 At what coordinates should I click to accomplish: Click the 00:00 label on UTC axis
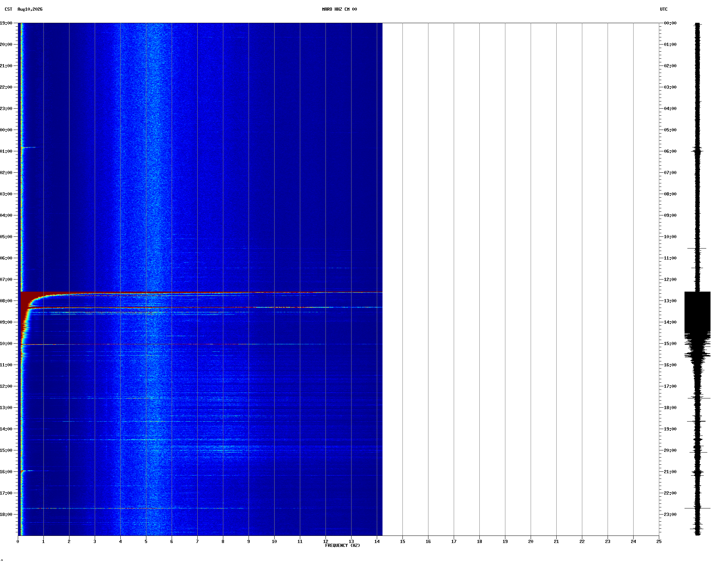pos(670,23)
